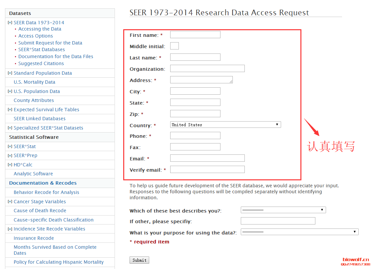This screenshot has width=376, height=269.
Task: Open U.S. Mortality Data link
Action: (34, 82)
